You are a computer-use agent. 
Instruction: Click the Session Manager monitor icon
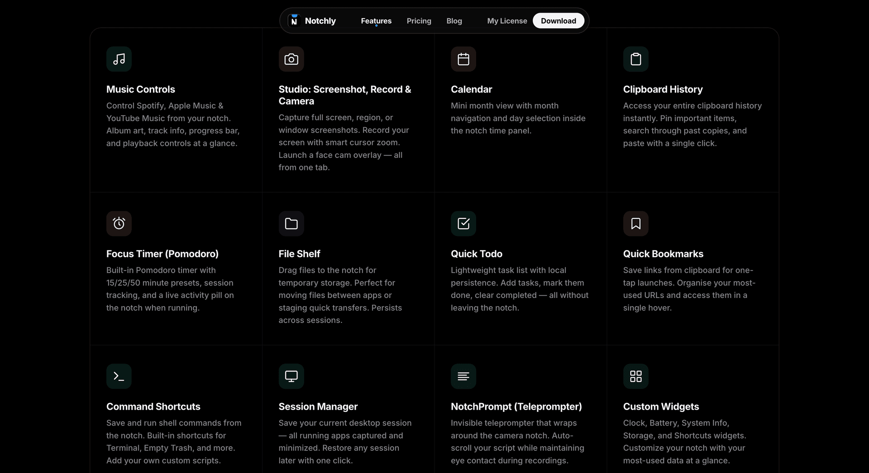(x=291, y=376)
